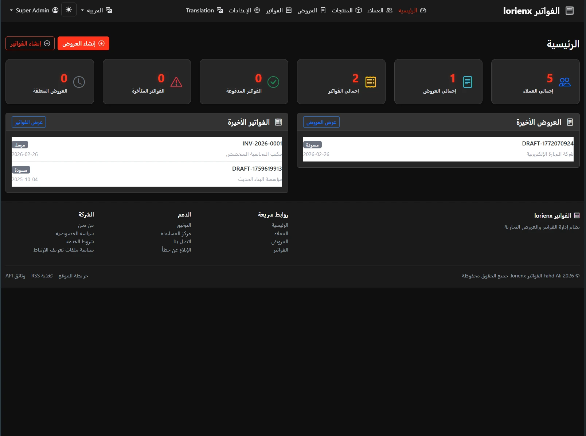586x436 pixels.
Task: Click the settings gear icon in navbar
Action: point(257,10)
